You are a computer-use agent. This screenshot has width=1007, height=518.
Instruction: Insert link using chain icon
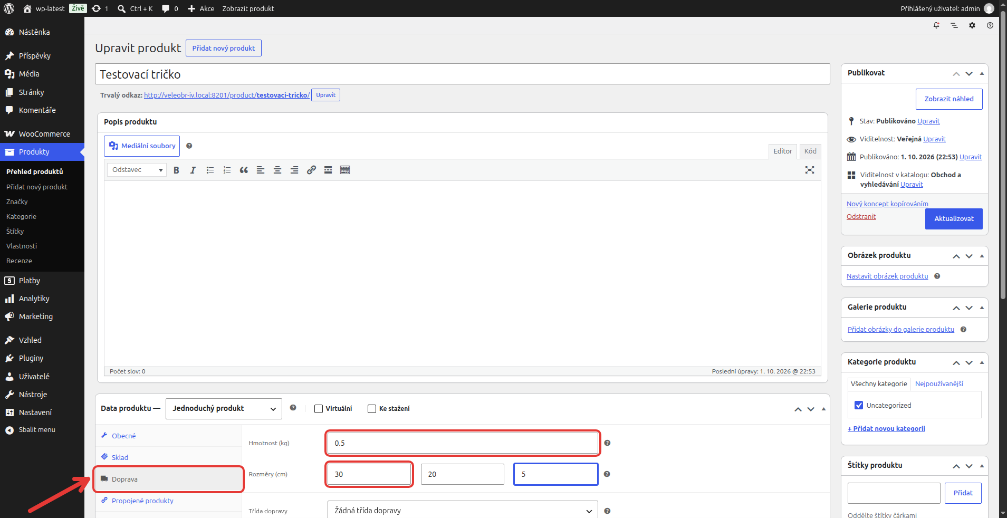pos(311,170)
